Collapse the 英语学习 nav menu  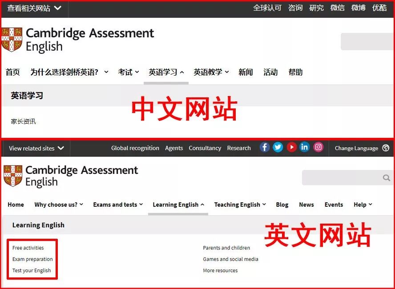click(x=166, y=72)
